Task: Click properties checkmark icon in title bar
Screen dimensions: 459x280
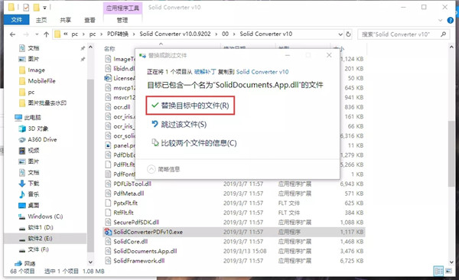Action: tap(26, 8)
